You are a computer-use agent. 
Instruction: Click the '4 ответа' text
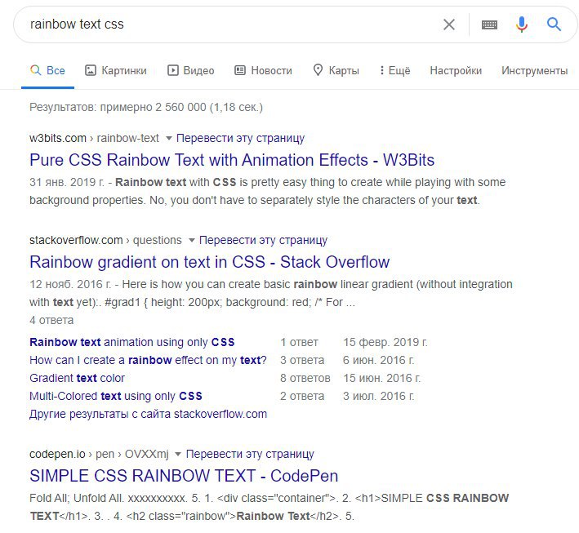click(x=51, y=321)
